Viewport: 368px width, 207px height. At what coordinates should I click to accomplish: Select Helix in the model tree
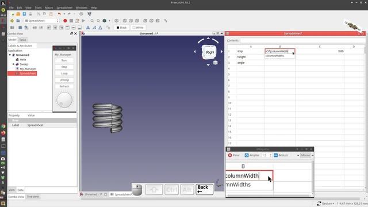pyautogui.click(x=23, y=60)
